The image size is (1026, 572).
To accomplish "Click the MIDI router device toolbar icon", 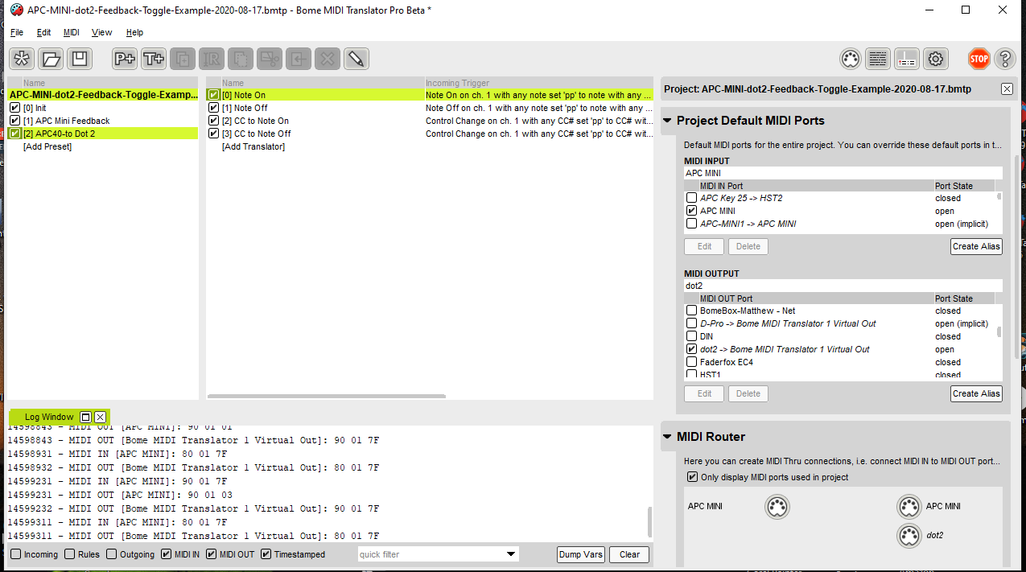I will pyautogui.click(x=907, y=59).
